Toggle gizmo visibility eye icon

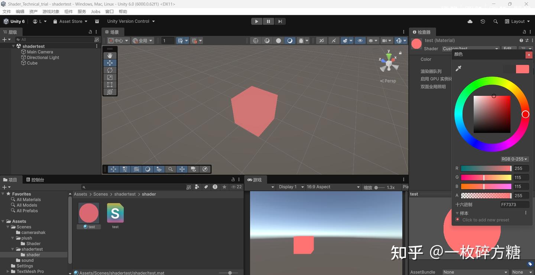pos(360,40)
